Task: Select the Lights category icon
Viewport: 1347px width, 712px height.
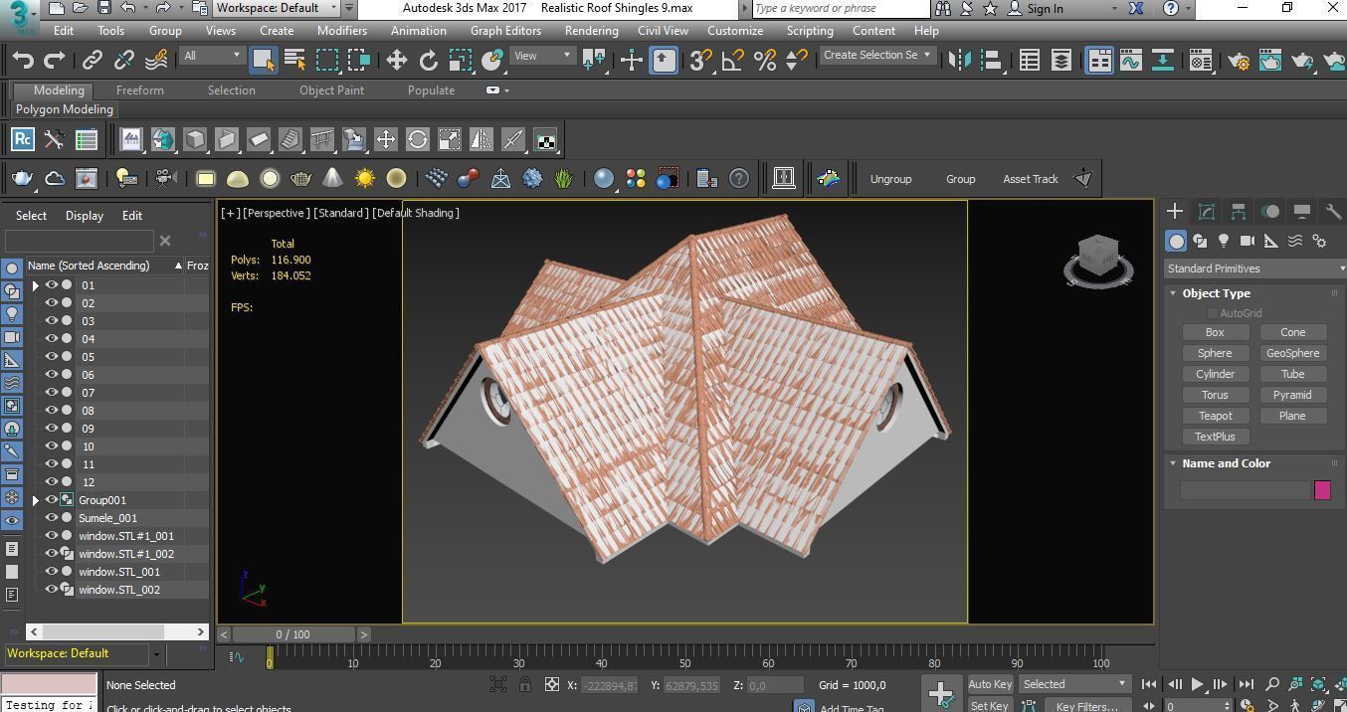Action: 1224,241
